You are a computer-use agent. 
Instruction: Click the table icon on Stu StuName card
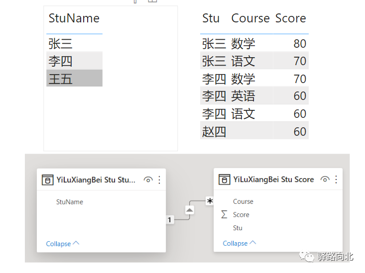coord(47,180)
